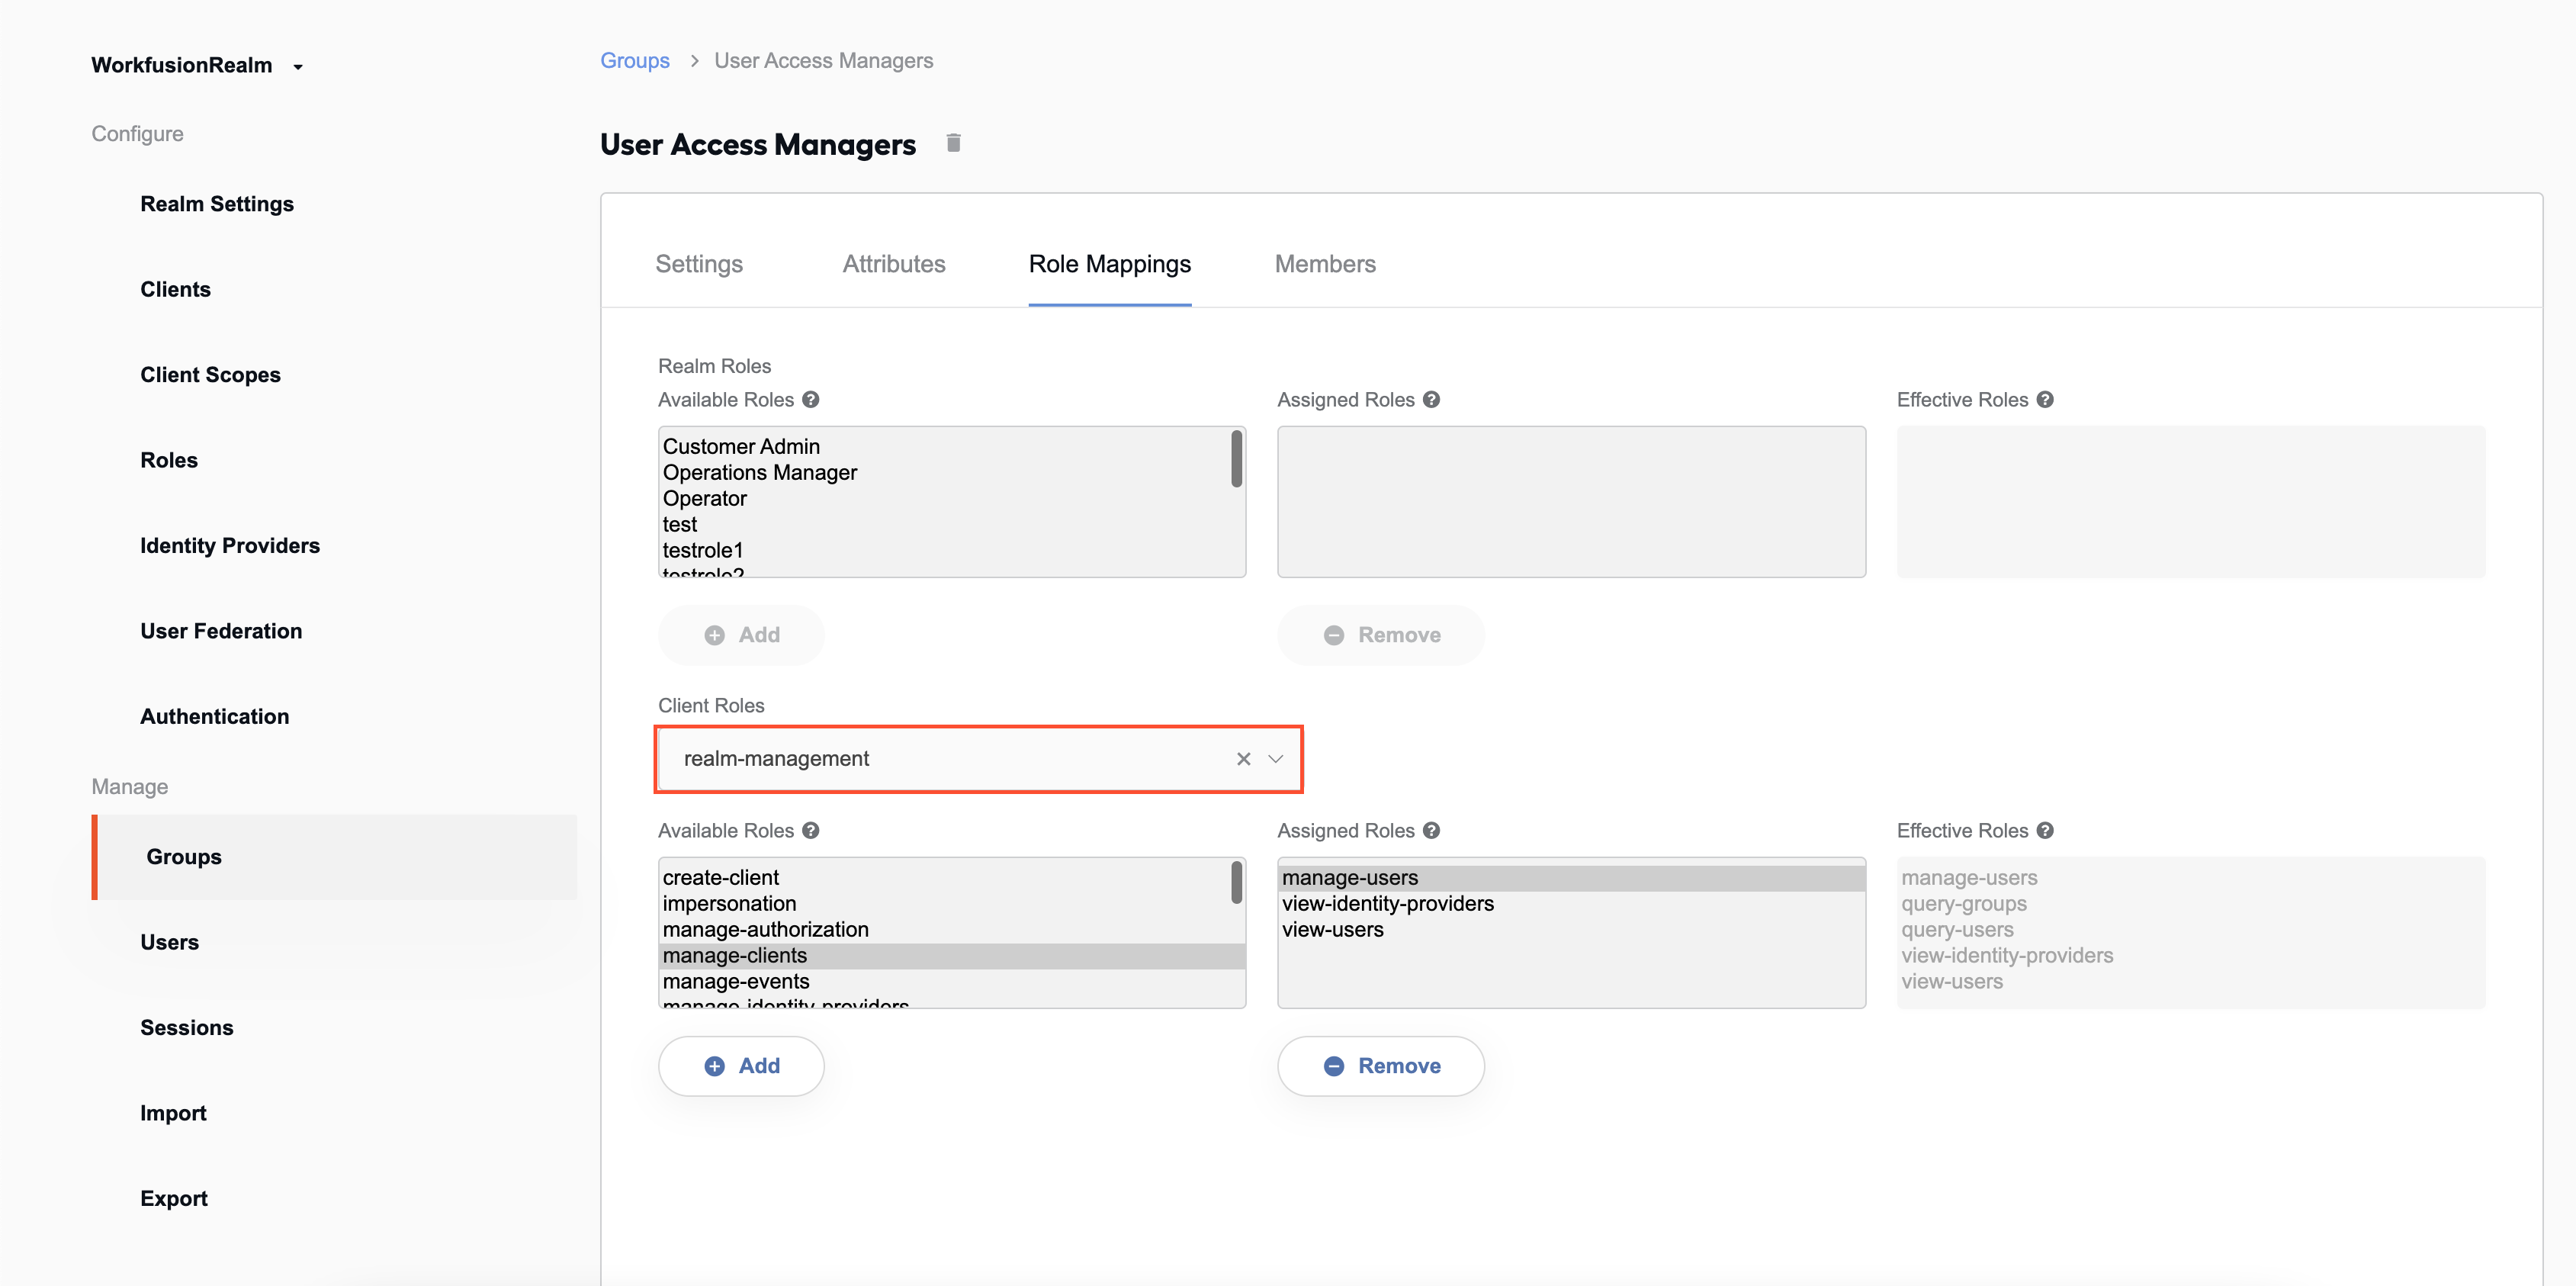Show help for Client Assigned Roles
Viewport: 2576px width, 1286px height.
point(1432,831)
